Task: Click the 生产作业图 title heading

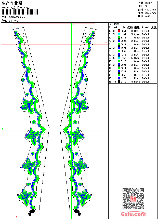Action: pyautogui.click(x=12, y=3)
